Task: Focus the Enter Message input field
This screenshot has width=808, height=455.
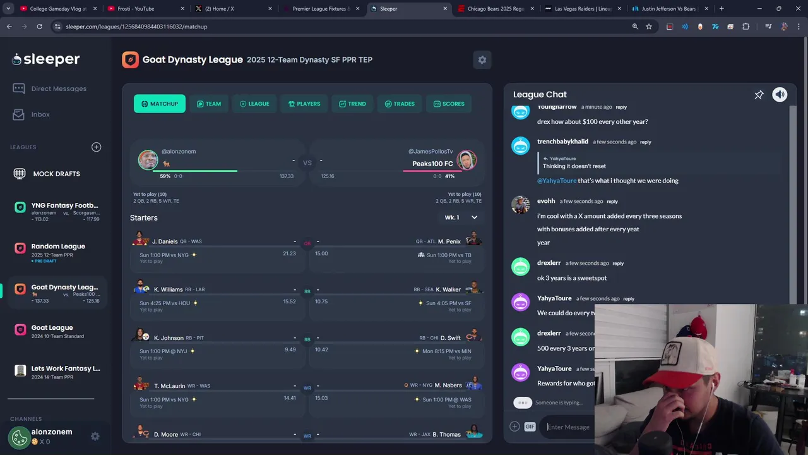Action: pyautogui.click(x=568, y=427)
